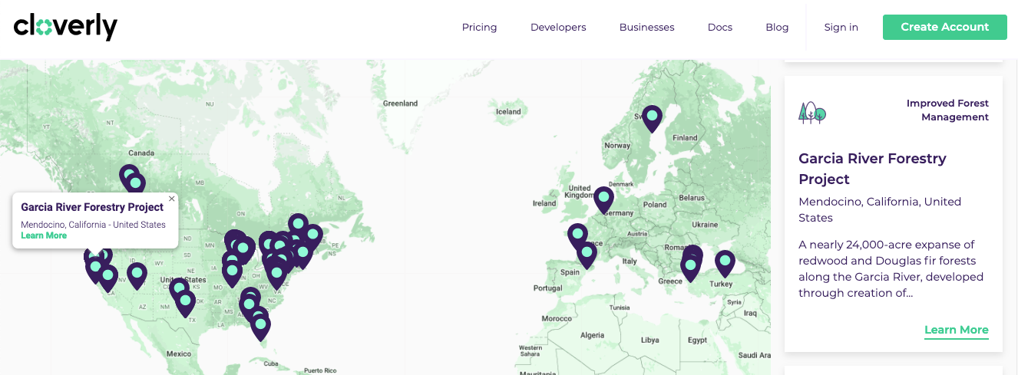1018x375 pixels.
Task: Click Learn More on the project card
Action: click(x=956, y=331)
